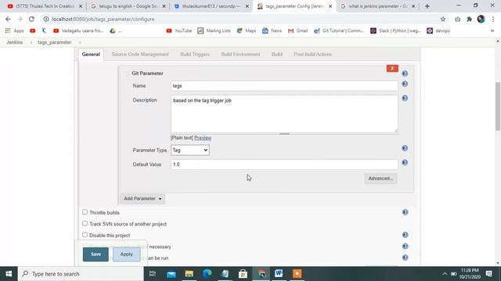Click browser back arrow

coord(8,19)
